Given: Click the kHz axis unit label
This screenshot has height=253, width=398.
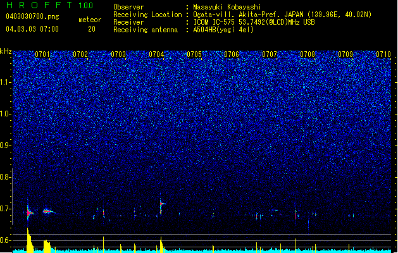Looking at the screenshot, I should click(6, 51).
